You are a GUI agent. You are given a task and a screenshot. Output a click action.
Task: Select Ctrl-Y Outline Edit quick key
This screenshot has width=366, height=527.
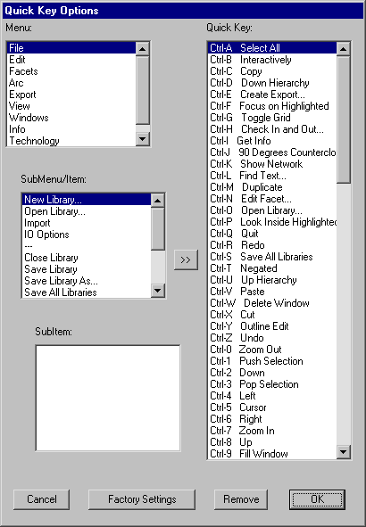click(272, 326)
